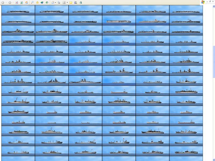The width and height of the screenshot is (215, 161).
Task: Open Discuss with the yellow note icon
Action: [71, 2]
